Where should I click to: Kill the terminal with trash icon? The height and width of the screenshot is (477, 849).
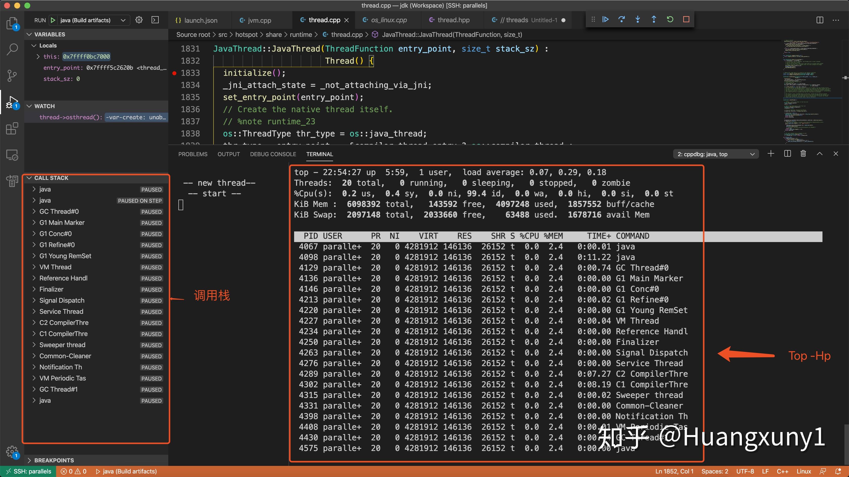[803, 154]
